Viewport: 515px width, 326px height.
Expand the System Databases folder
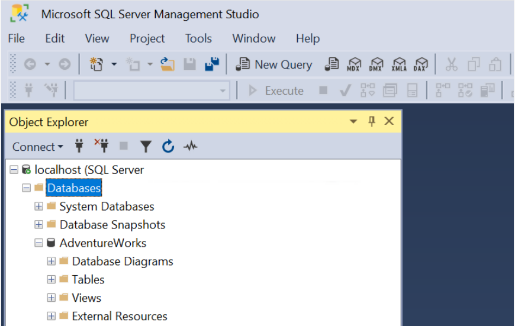[38, 206]
